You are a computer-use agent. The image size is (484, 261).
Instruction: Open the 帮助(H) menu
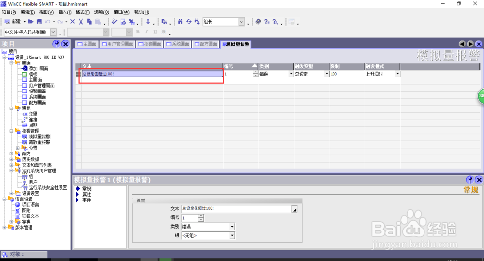point(141,12)
